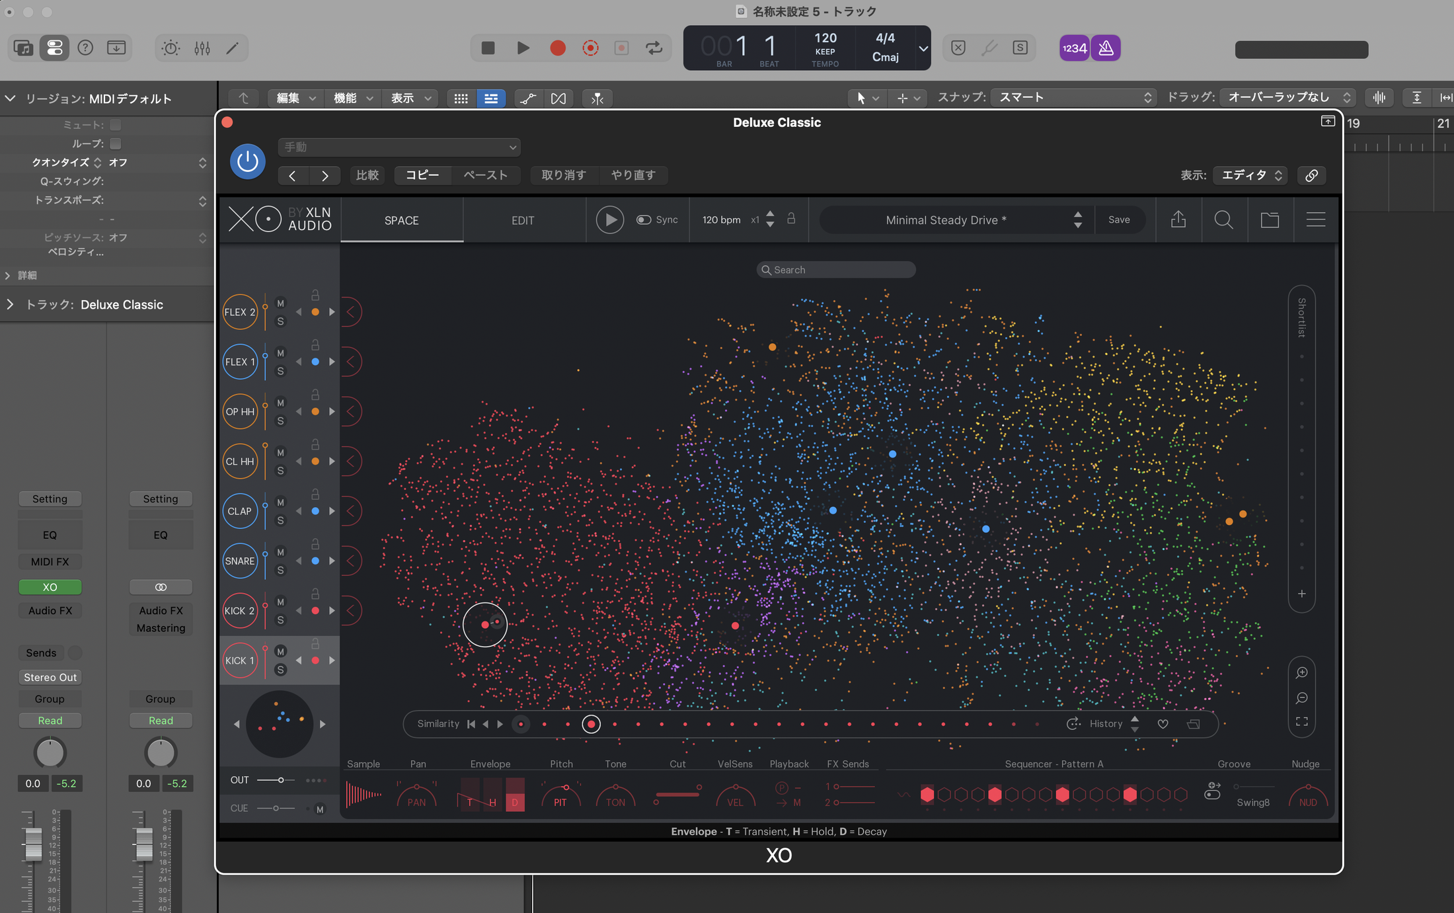Open the XO preset search magnifier
Image resolution: width=1454 pixels, height=913 pixels.
point(1223,219)
